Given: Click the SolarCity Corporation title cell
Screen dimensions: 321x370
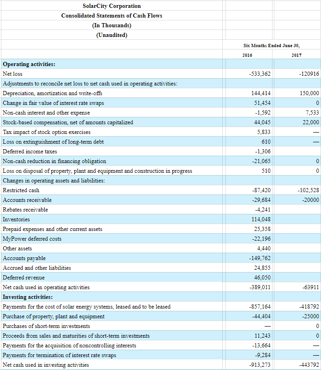Looking at the screenshot, I should coord(112,6).
